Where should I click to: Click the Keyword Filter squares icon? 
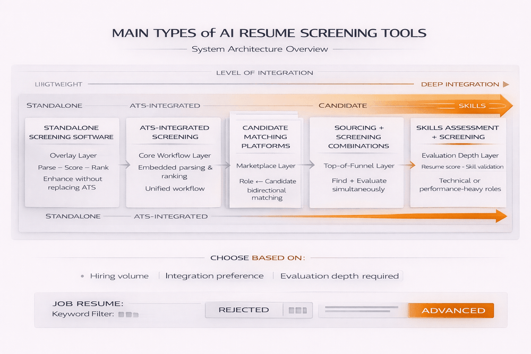129,315
